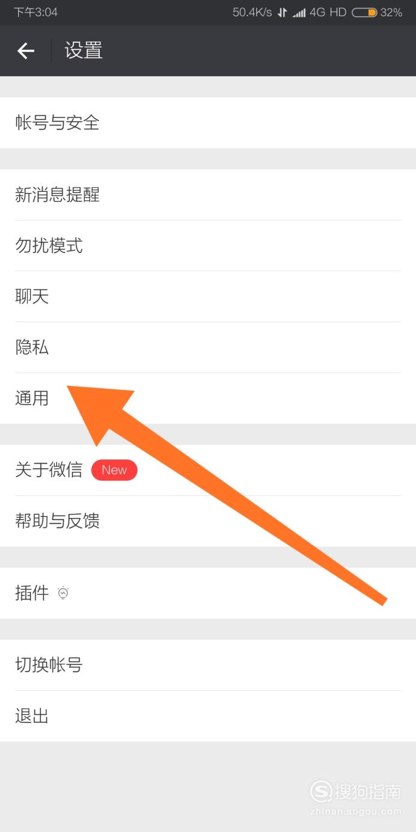Open 帮助与反馈 page
The width and height of the screenshot is (416, 832).
[x=208, y=521]
